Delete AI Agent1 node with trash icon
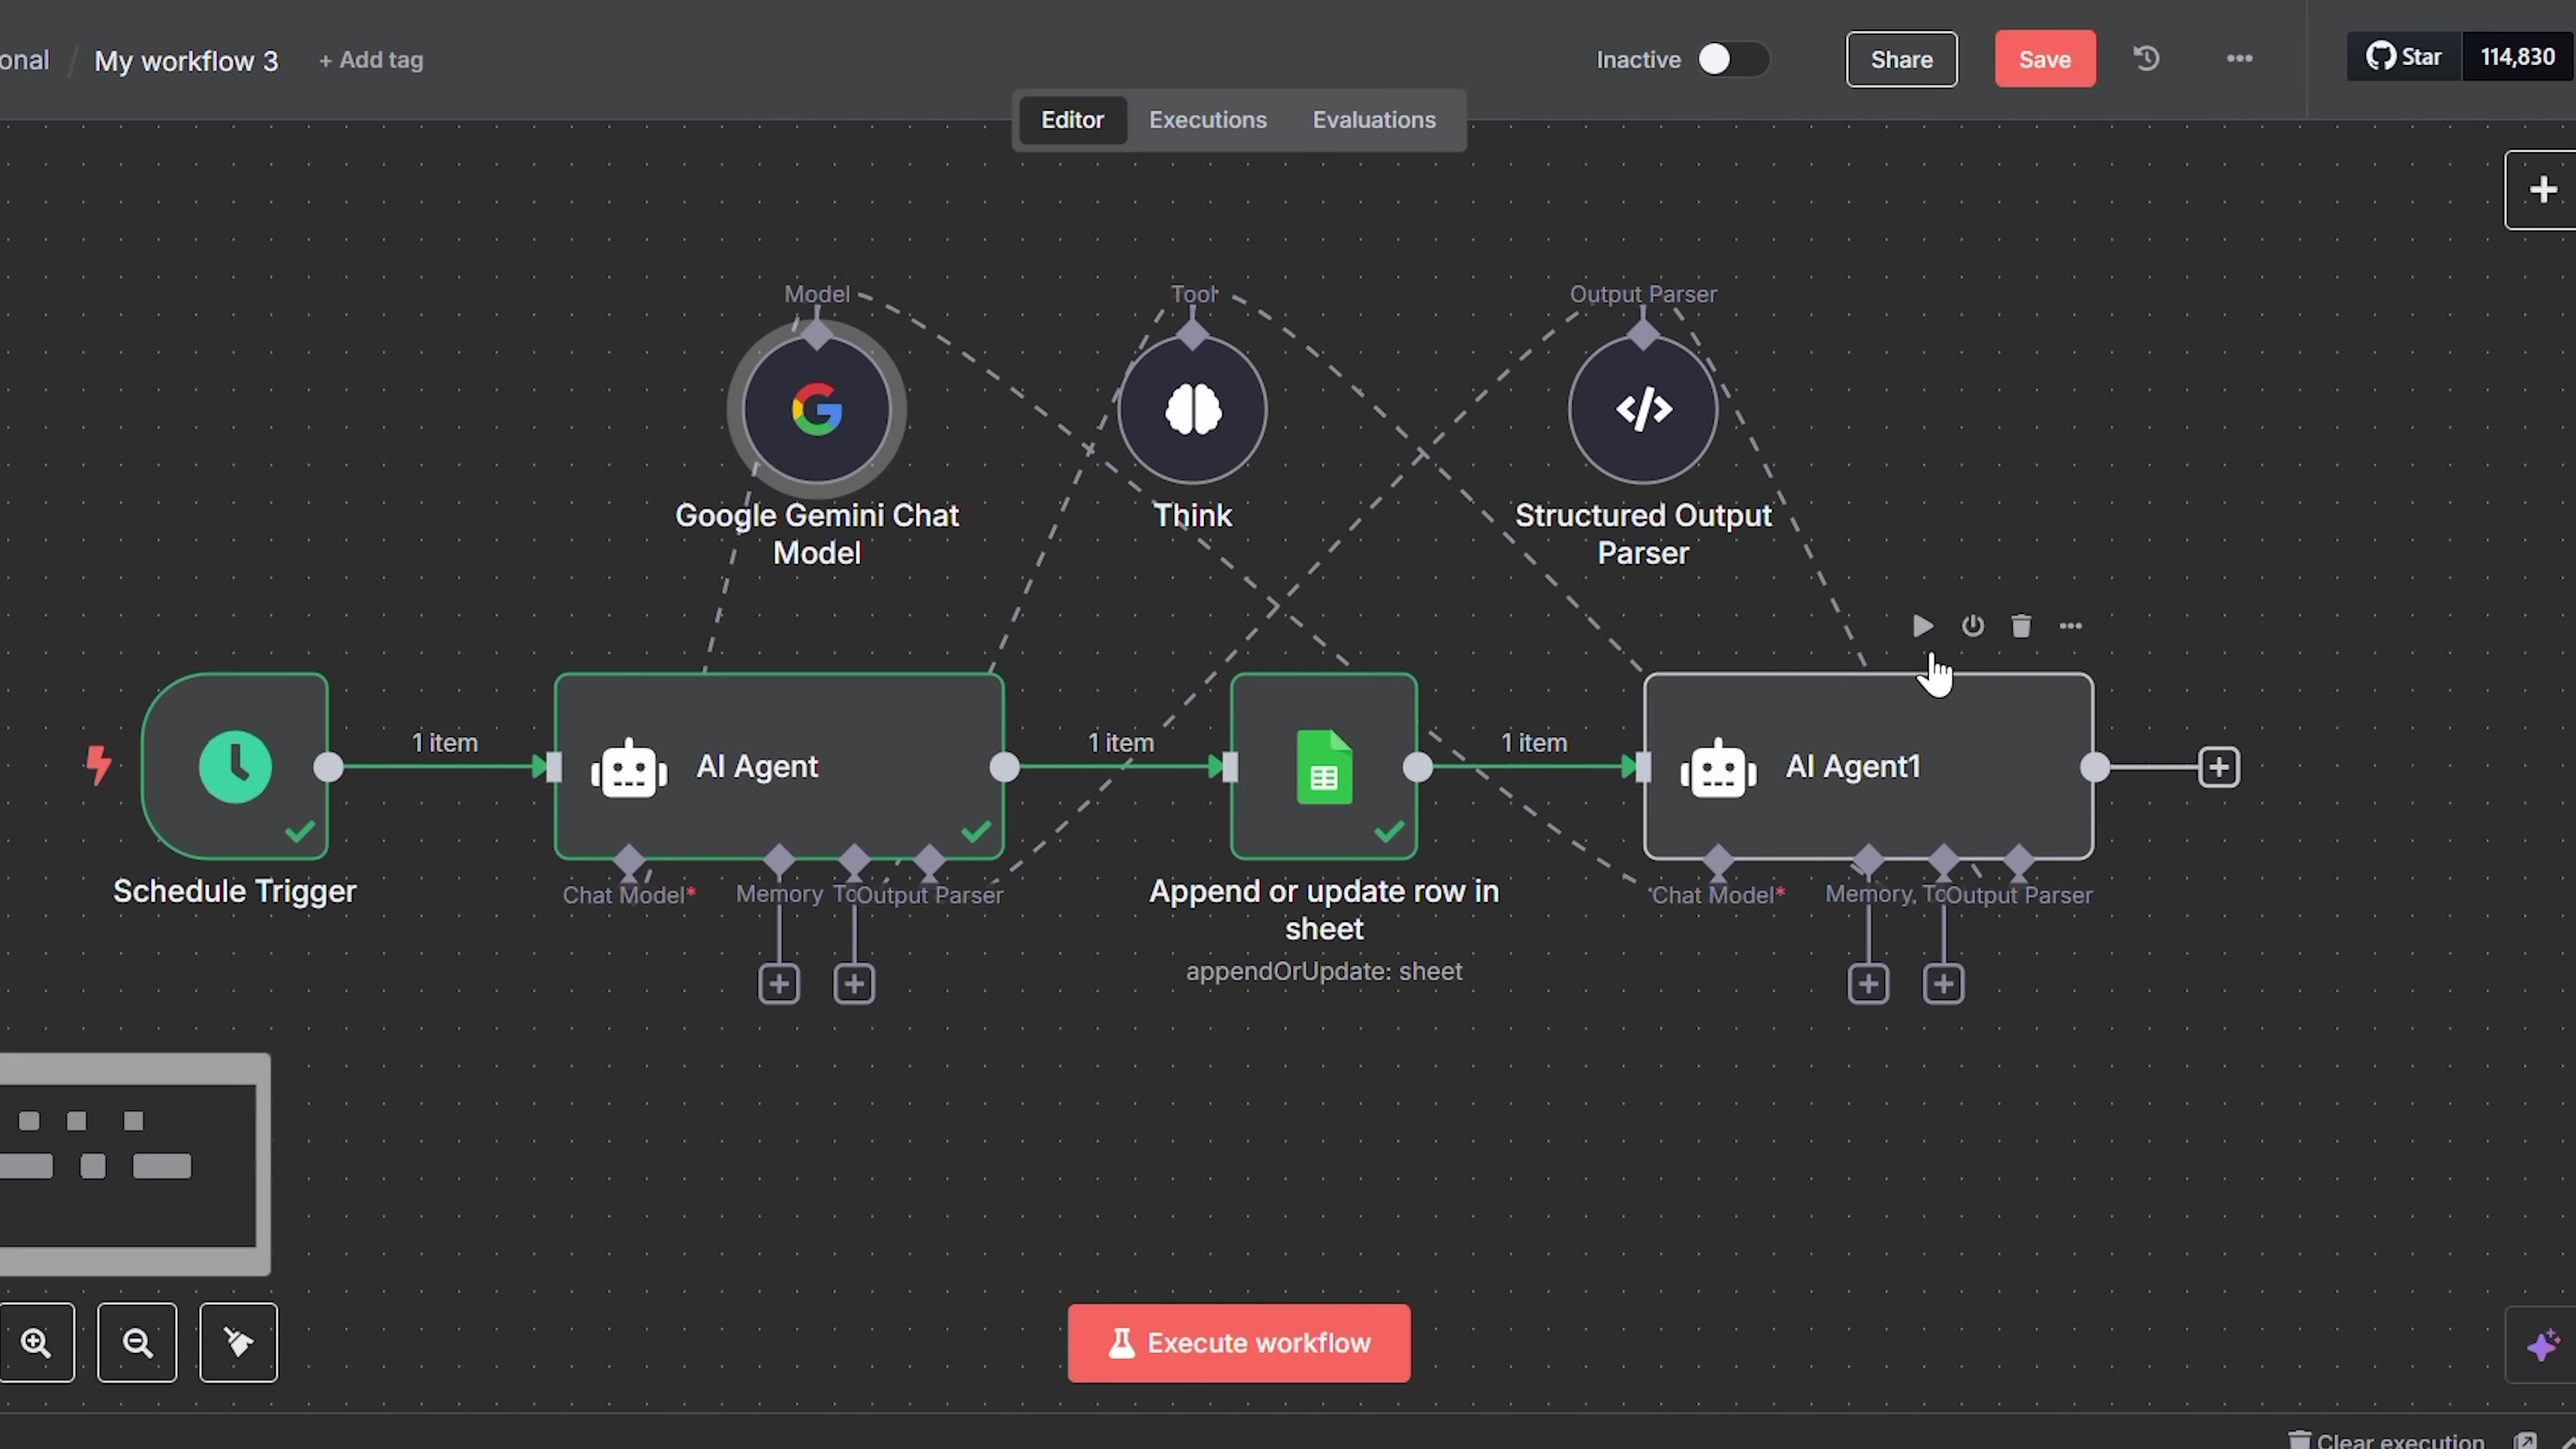Screen dimensions: 2576x1449 (2021, 626)
